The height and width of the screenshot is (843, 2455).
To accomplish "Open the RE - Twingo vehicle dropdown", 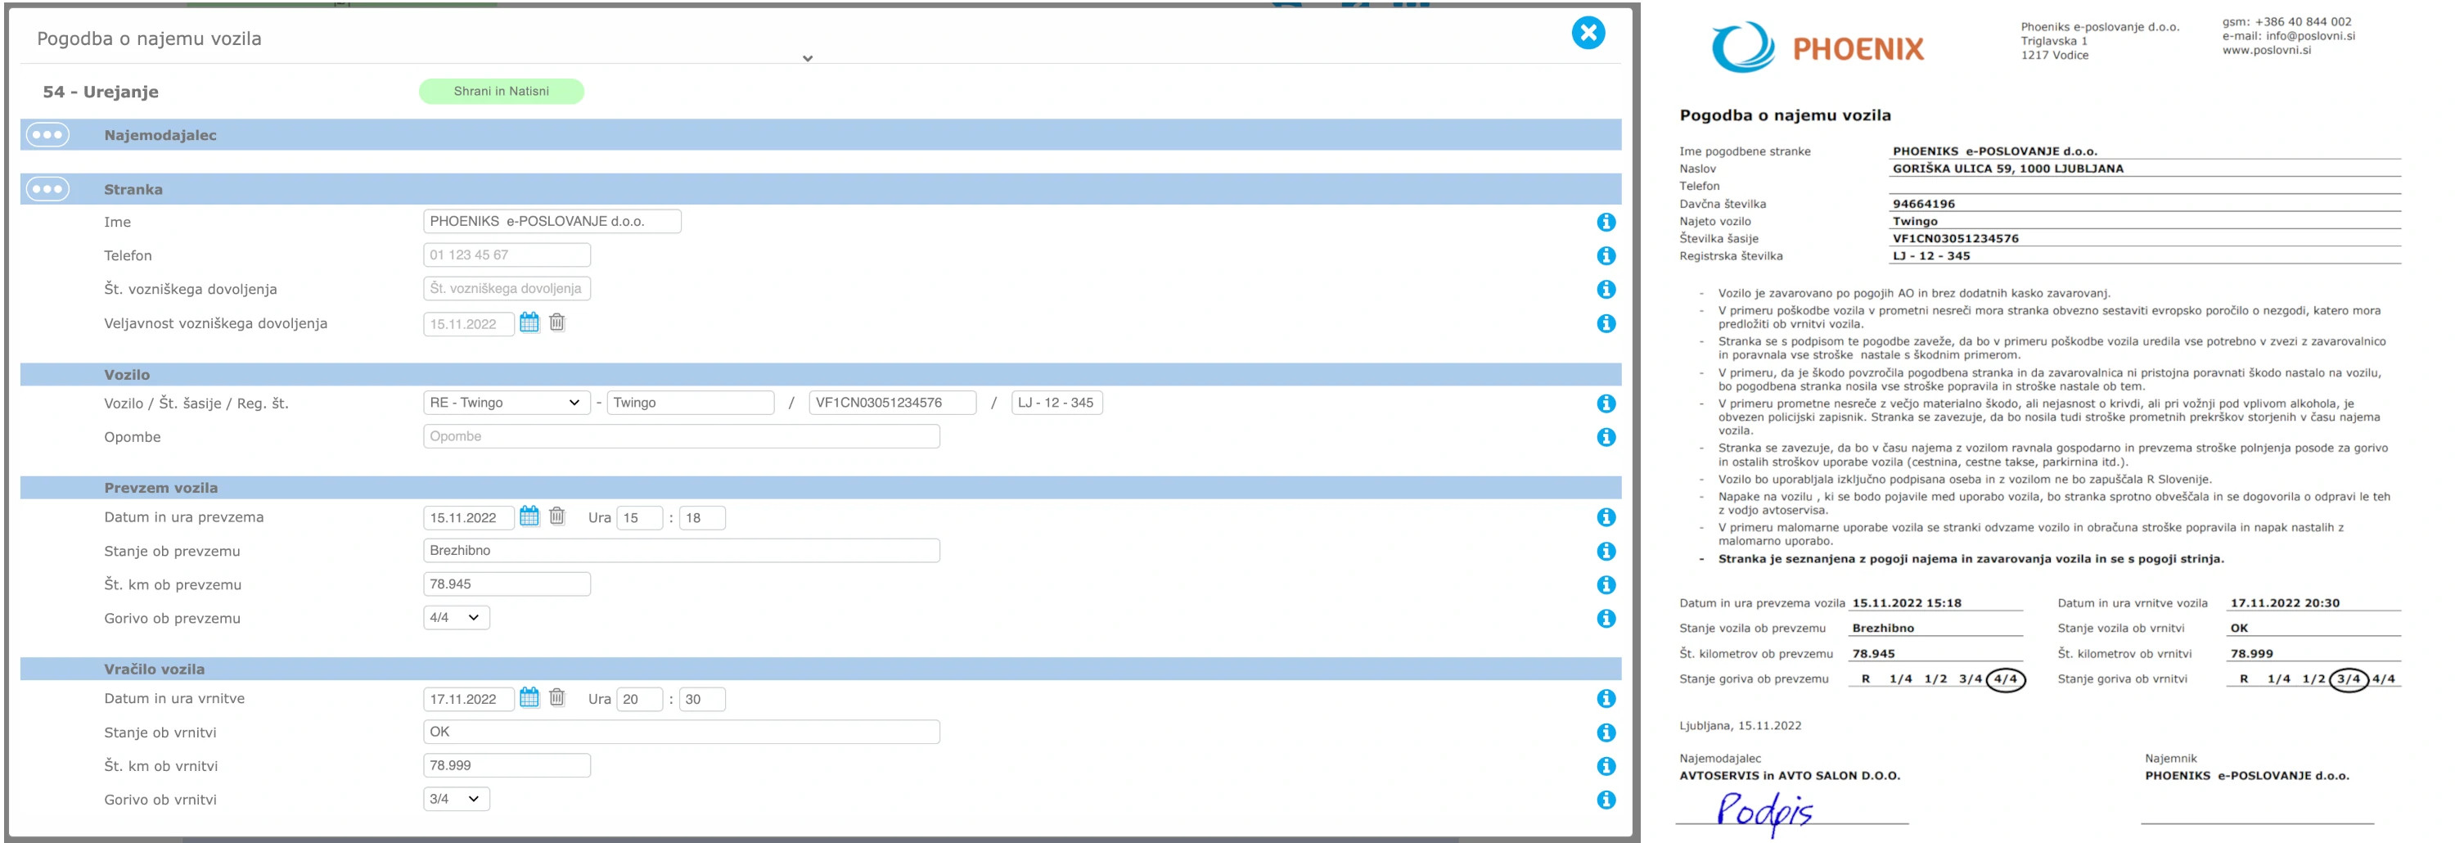I will click(506, 403).
